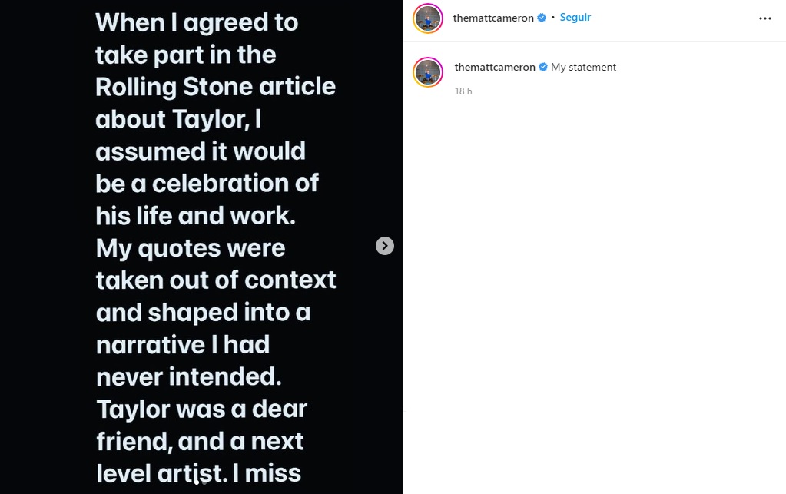Click the verified badge beside caption username

coord(543,68)
